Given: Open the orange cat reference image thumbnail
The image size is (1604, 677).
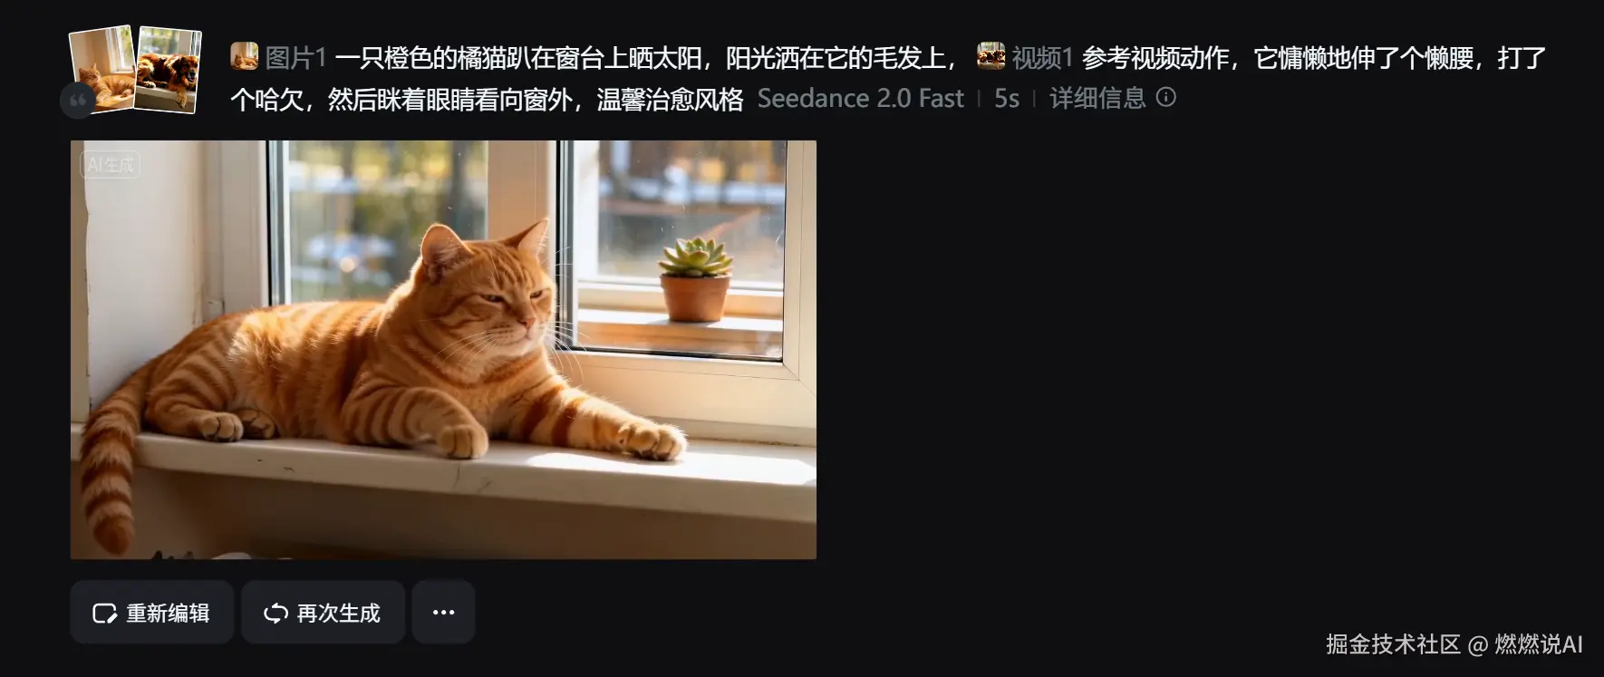Looking at the screenshot, I should tap(102, 69).
